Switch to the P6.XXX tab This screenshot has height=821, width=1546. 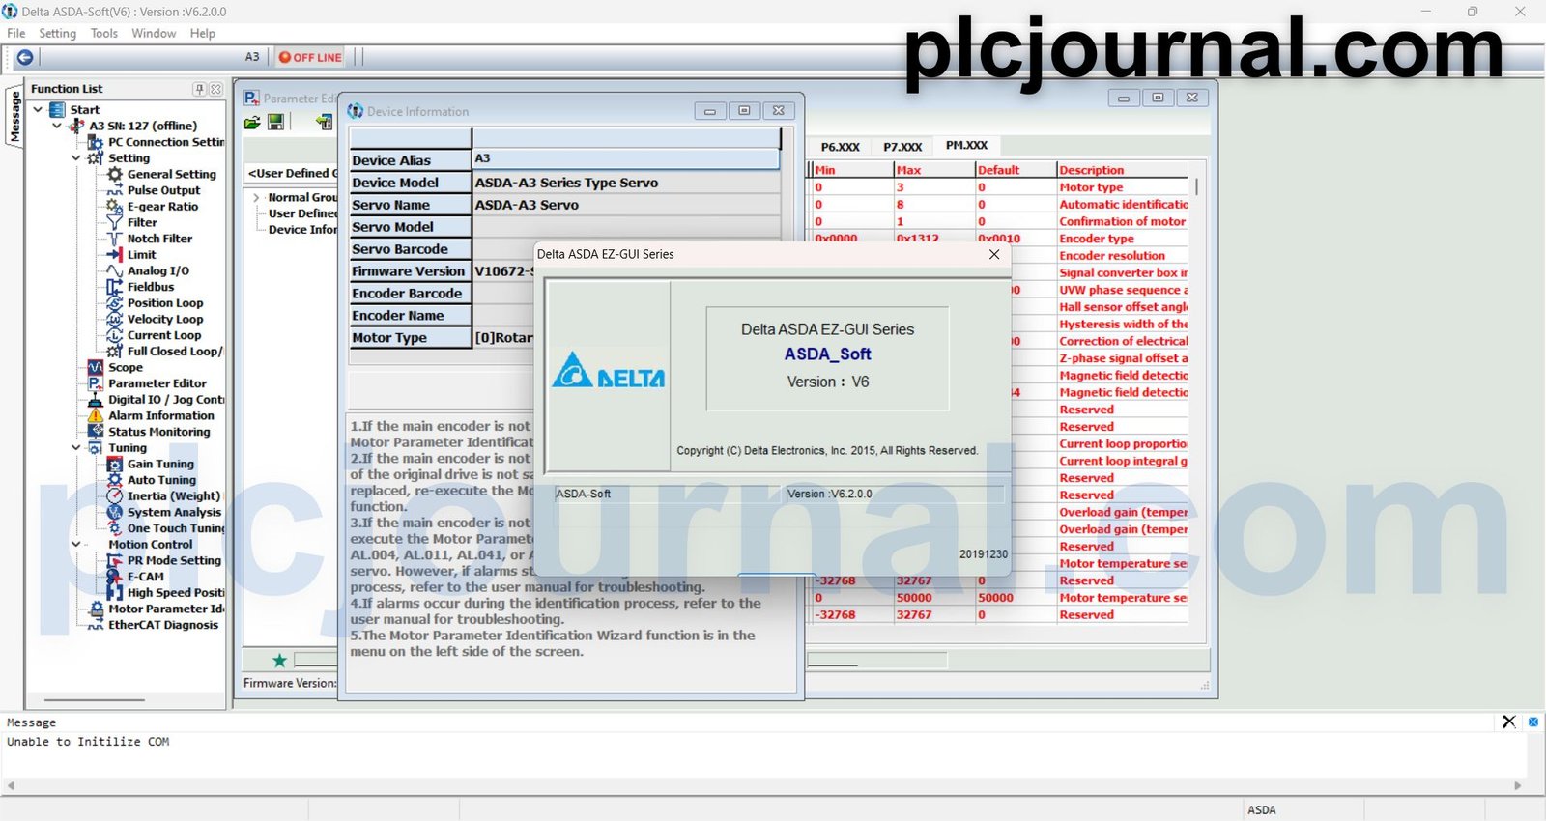coord(840,147)
